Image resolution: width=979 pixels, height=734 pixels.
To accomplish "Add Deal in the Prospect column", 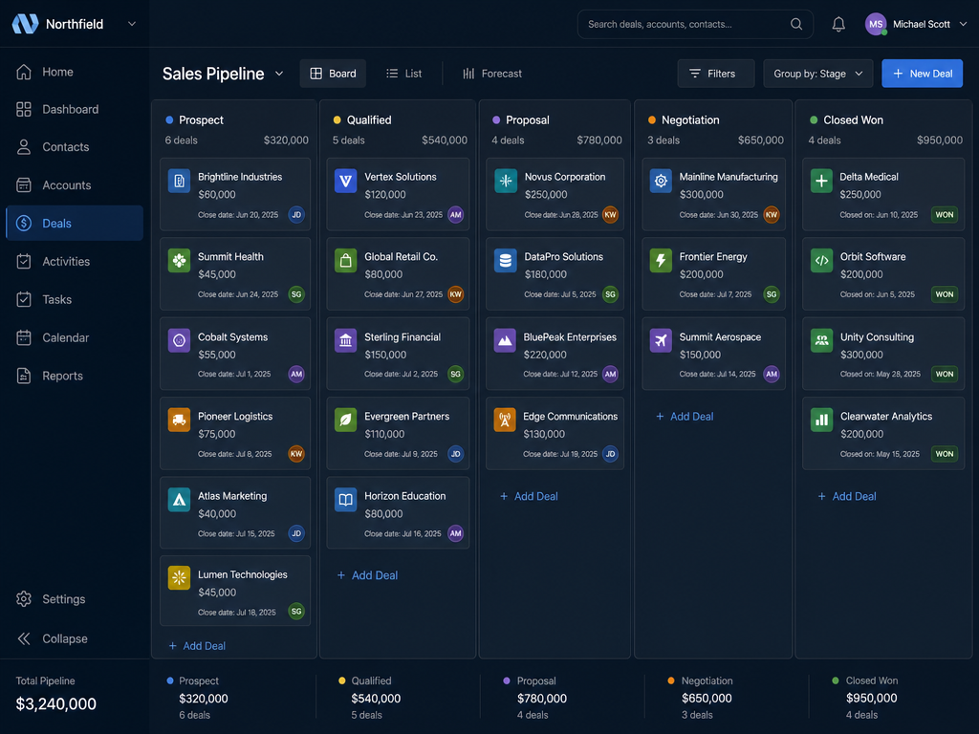I will tap(197, 646).
